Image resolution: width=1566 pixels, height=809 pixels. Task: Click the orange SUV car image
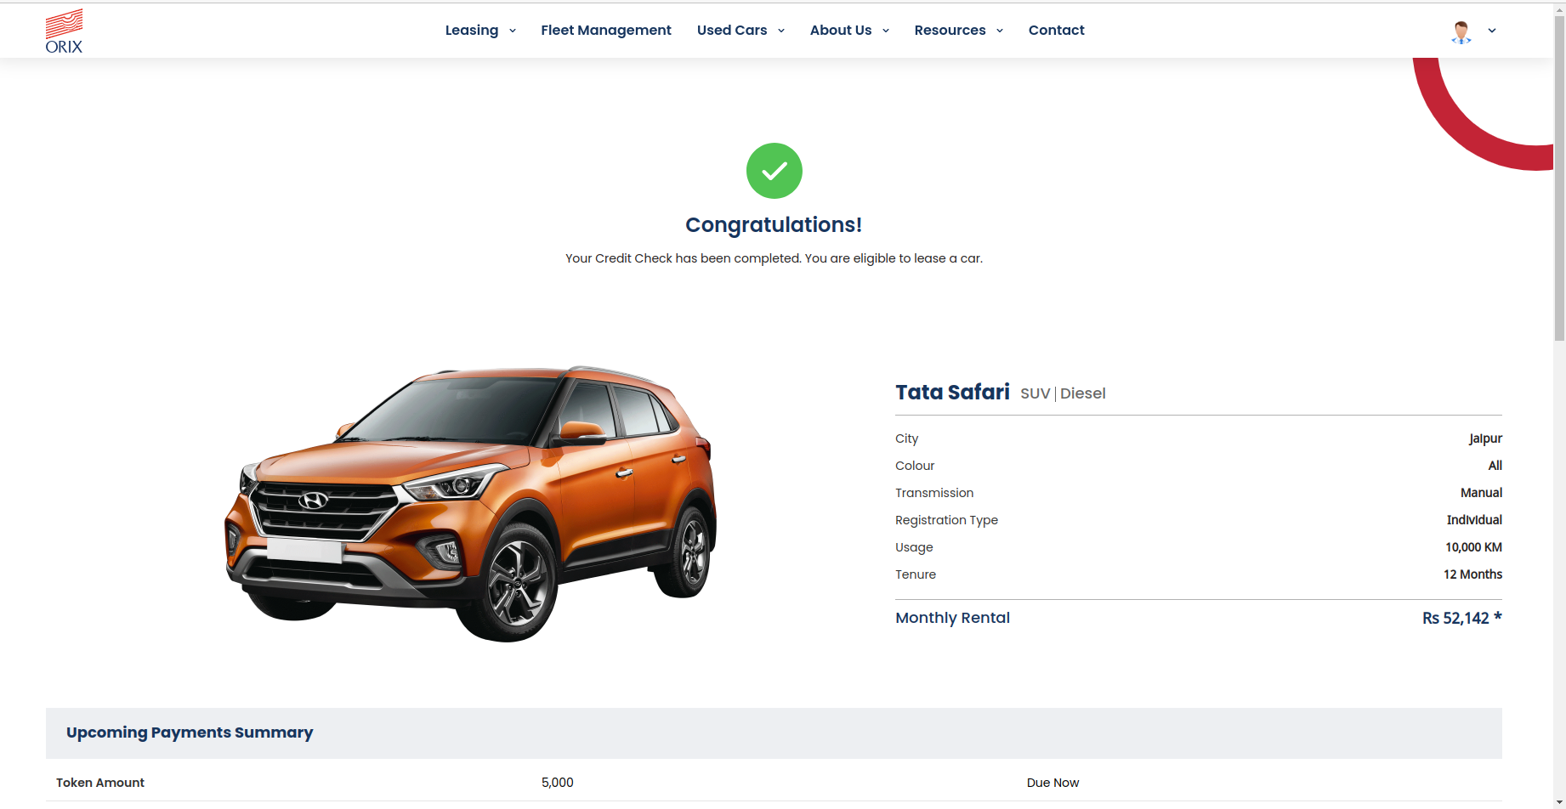click(470, 503)
